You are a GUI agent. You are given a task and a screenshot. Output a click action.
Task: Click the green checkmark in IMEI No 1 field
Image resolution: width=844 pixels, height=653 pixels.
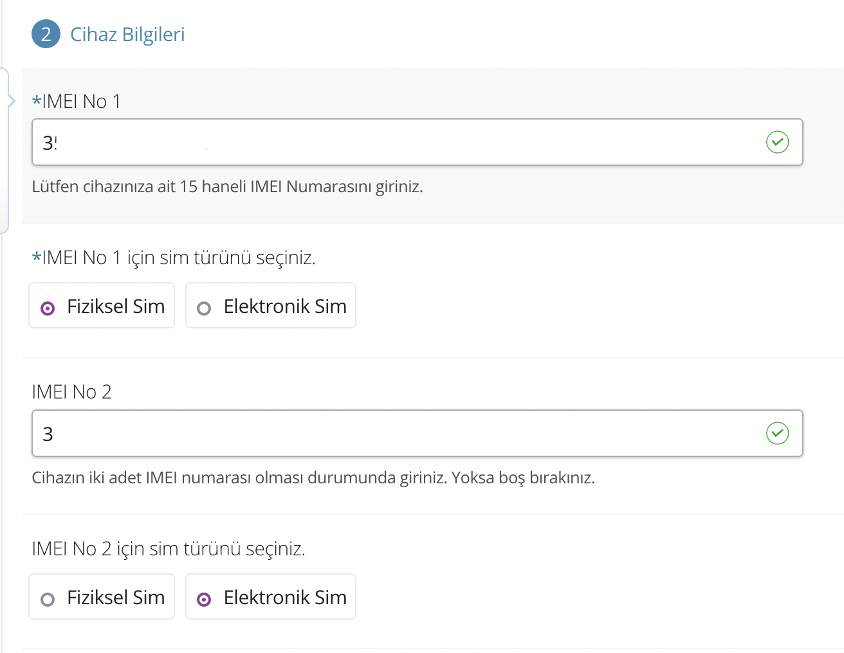click(x=777, y=142)
